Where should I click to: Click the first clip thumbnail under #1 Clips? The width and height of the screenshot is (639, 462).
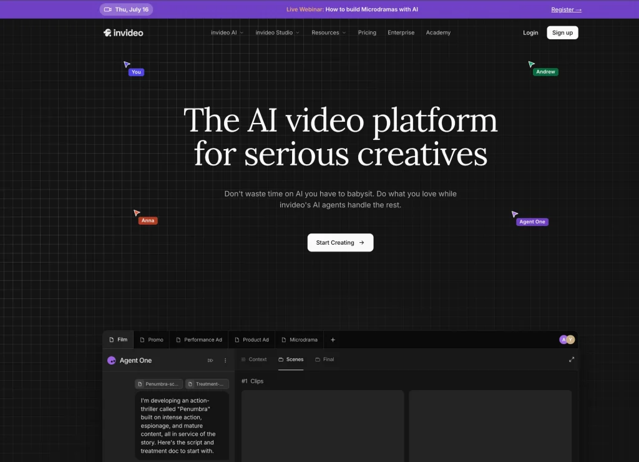click(x=323, y=426)
